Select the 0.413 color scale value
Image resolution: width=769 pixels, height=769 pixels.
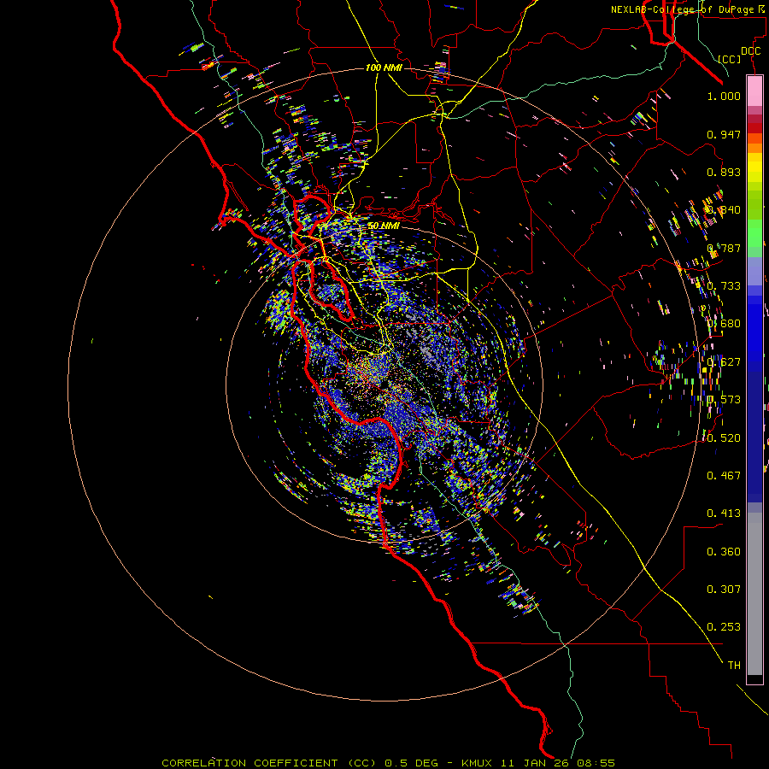pos(724,514)
